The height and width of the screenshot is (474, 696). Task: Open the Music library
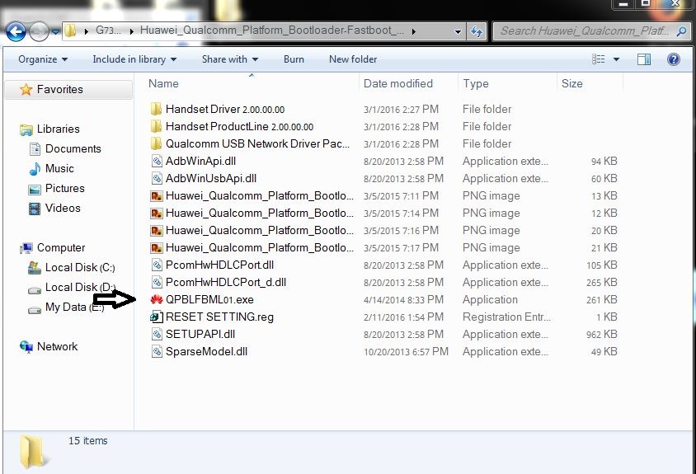59,169
